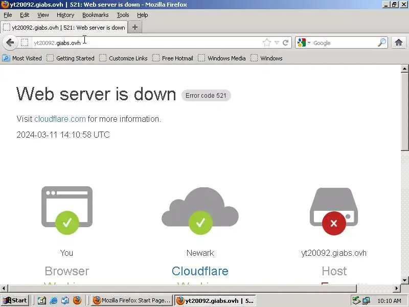Follow the cloudflare.com link
Image resolution: width=409 pixels, height=307 pixels.
(60, 119)
